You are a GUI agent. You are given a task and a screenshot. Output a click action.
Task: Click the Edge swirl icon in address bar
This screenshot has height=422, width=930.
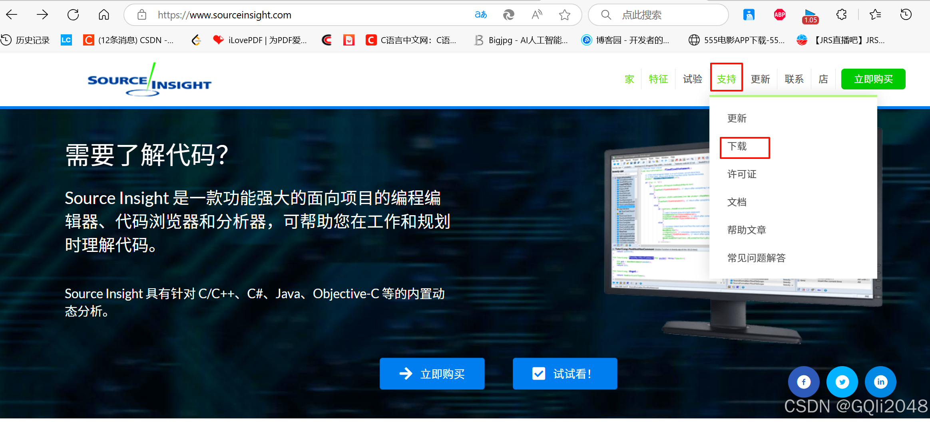[x=508, y=15]
